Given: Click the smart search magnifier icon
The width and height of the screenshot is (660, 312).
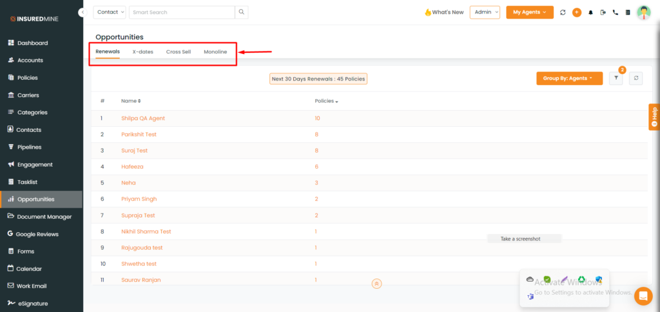Looking at the screenshot, I should click(x=242, y=12).
